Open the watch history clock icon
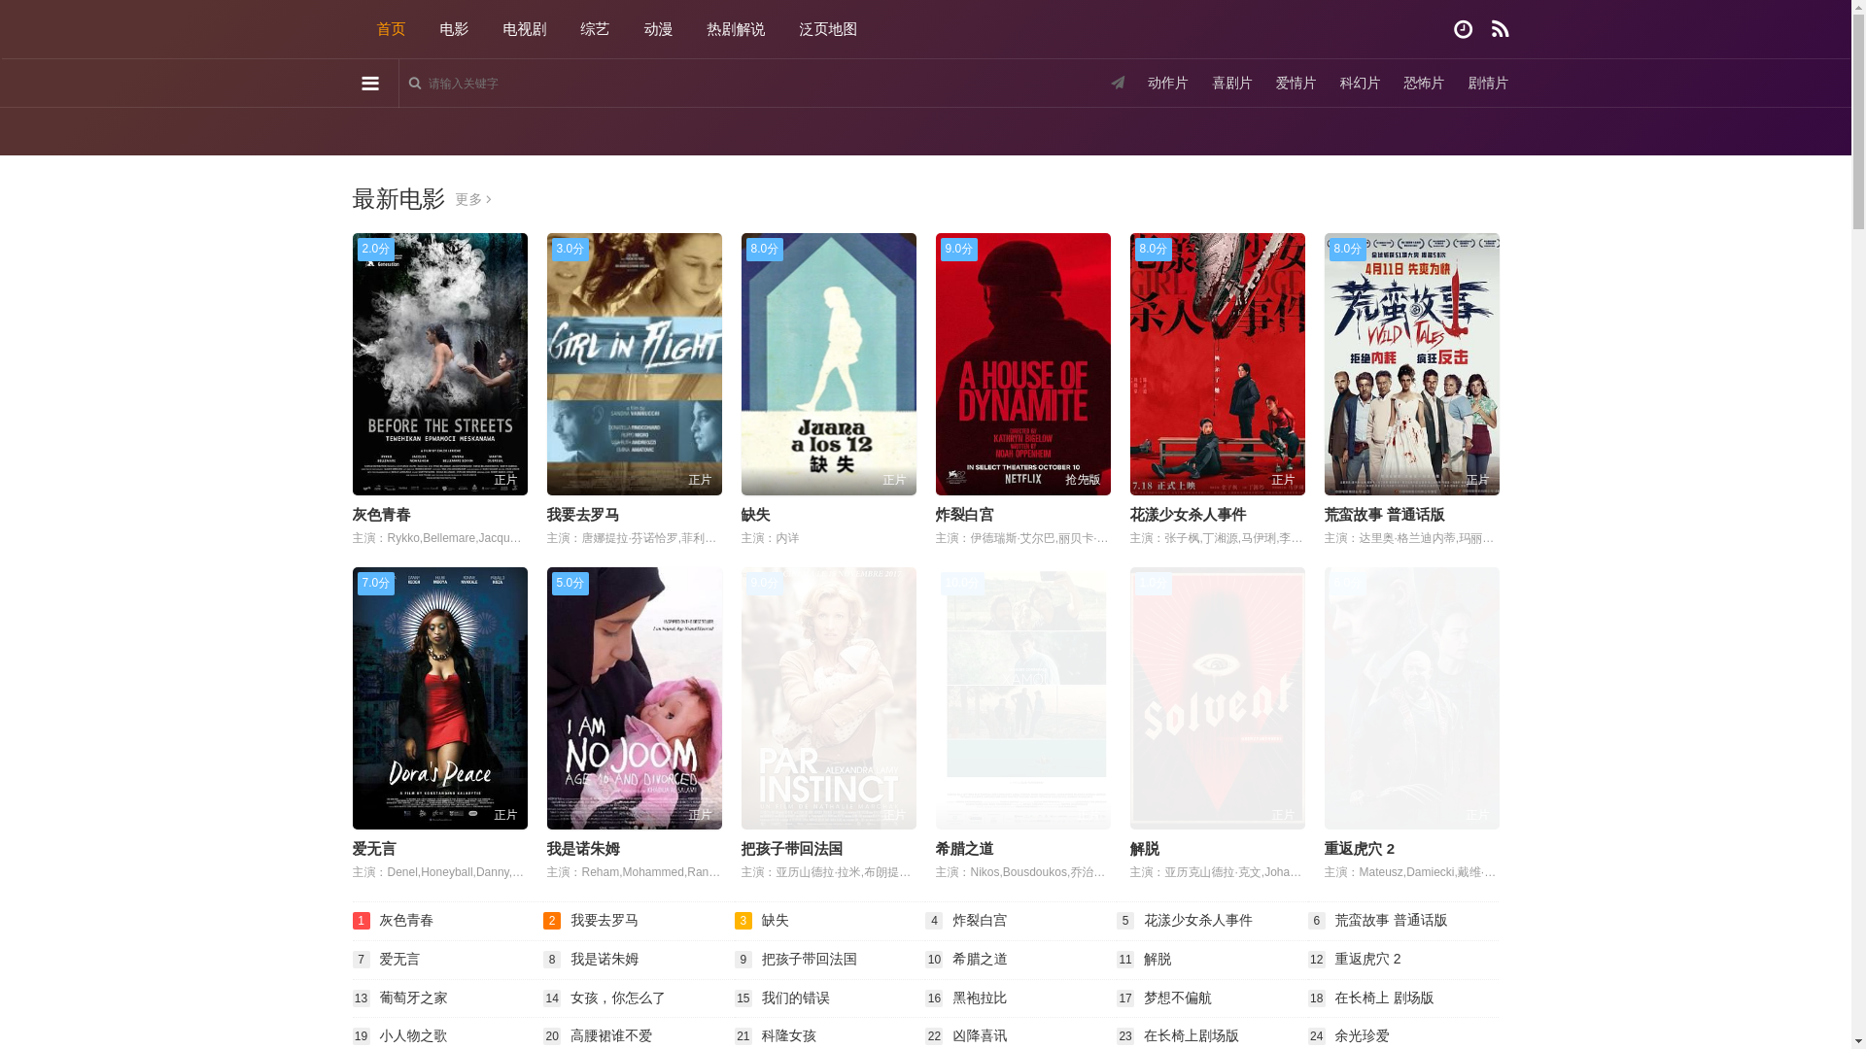 (x=1463, y=29)
